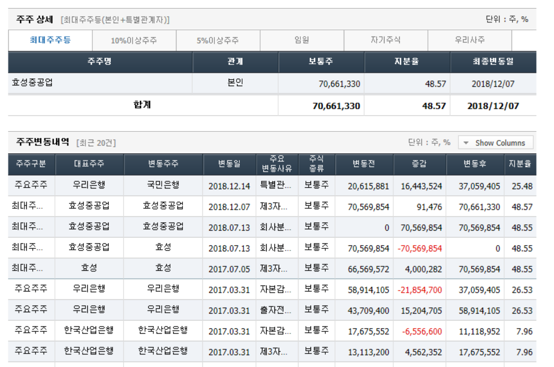The image size is (554, 367).
Task: Click the 변동전 column header
Action: click(364, 164)
